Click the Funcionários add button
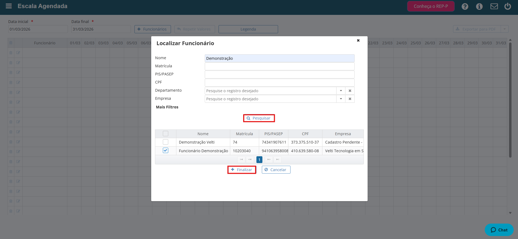This screenshot has width=518, height=239. point(153,29)
